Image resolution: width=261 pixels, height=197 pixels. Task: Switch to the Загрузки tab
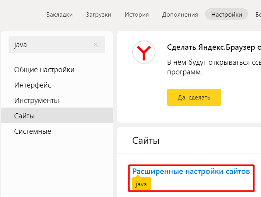(99, 15)
